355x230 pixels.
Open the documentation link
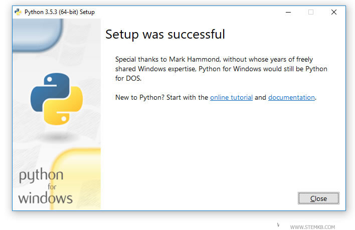291,97
